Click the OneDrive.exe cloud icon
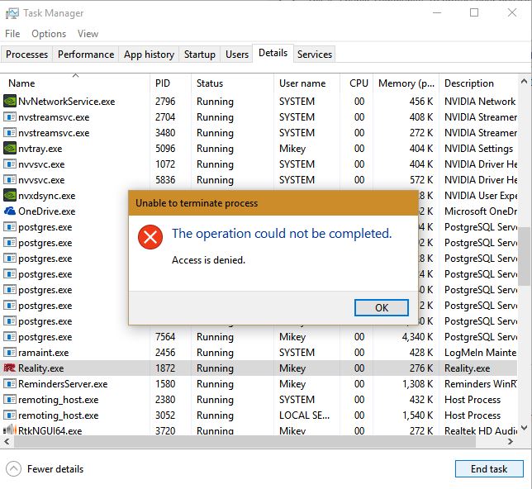This screenshot has width=532, height=489. click(x=10, y=211)
